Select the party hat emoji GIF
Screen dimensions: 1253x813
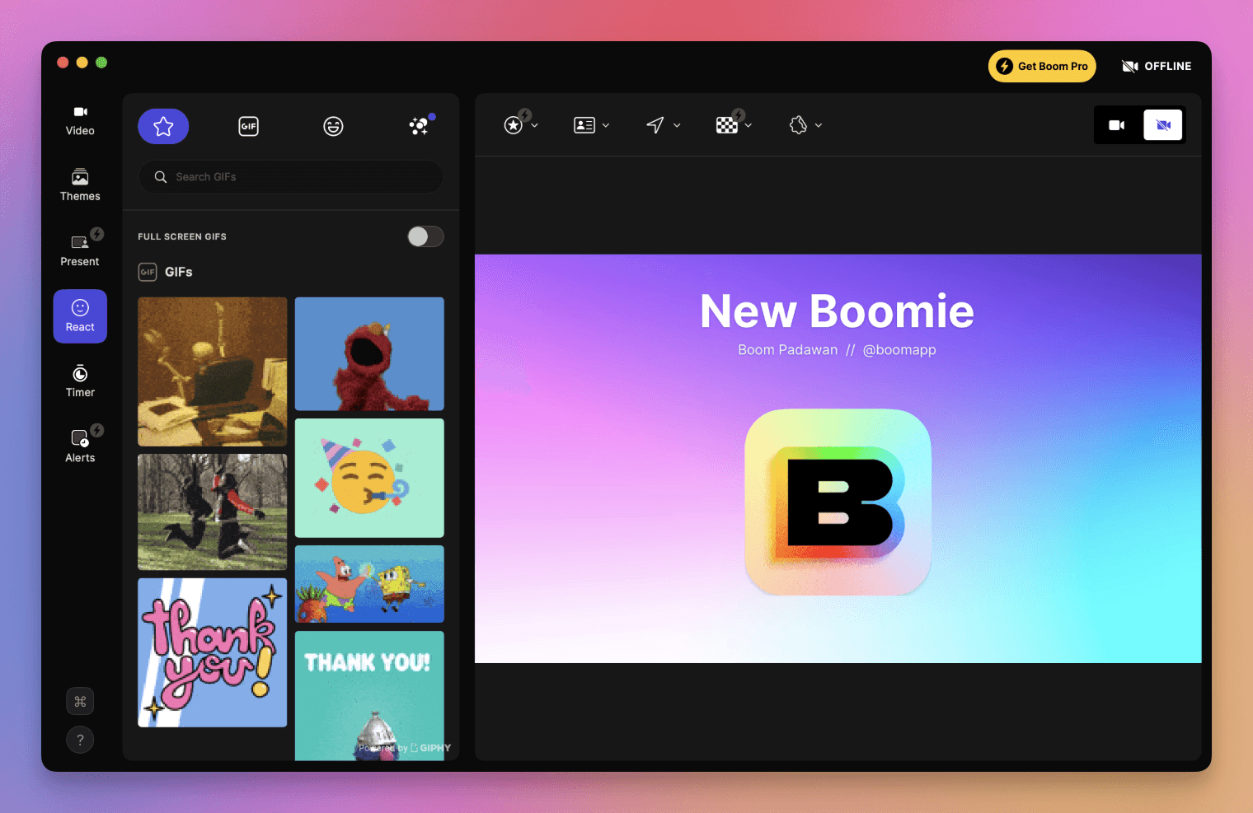[x=369, y=478]
